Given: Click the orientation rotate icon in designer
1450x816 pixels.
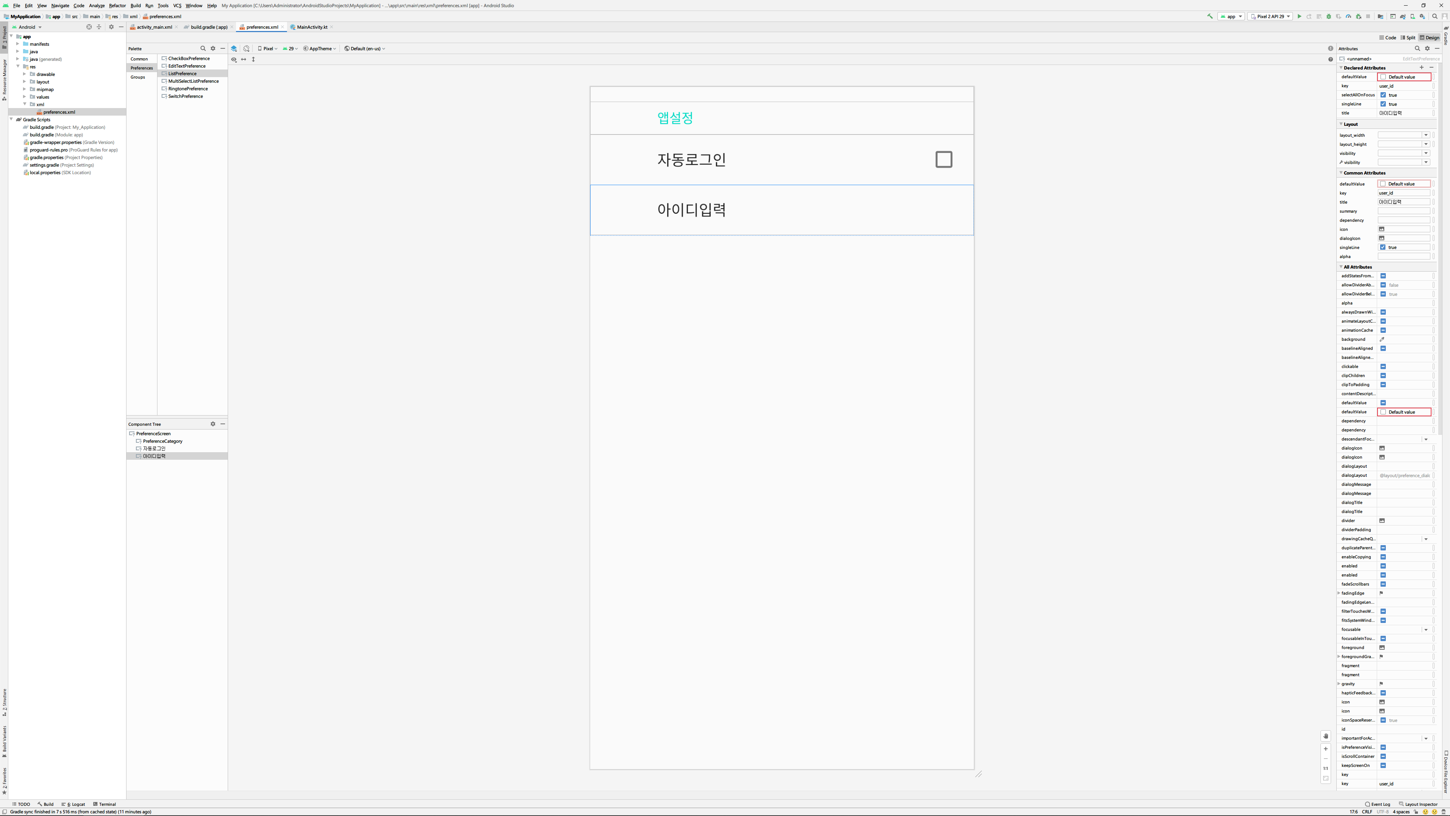Looking at the screenshot, I should (247, 48).
